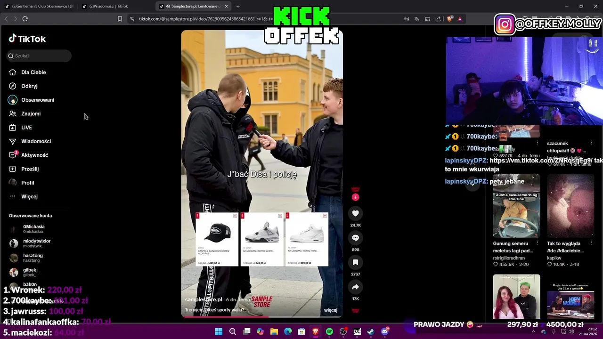The image size is (603, 339).
Task: Open the Corteiz cap product card
Action: (217, 240)
